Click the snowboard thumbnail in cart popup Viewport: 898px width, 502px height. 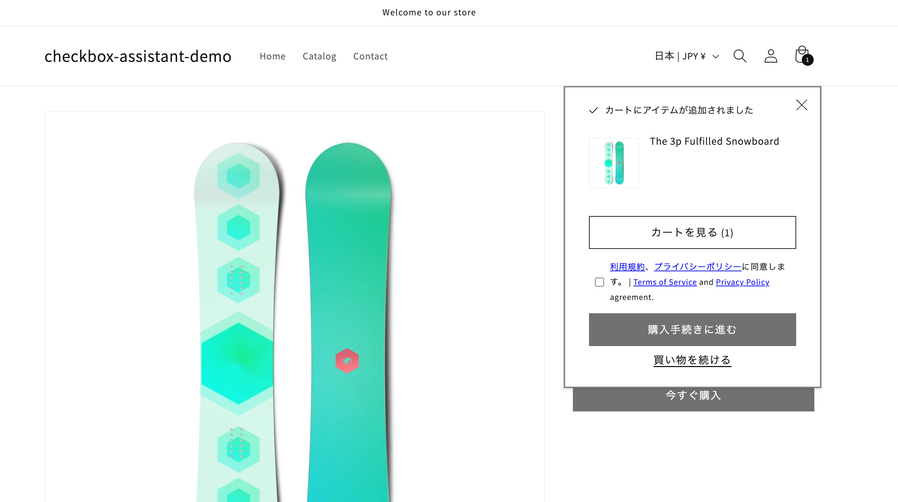(614, 163)
